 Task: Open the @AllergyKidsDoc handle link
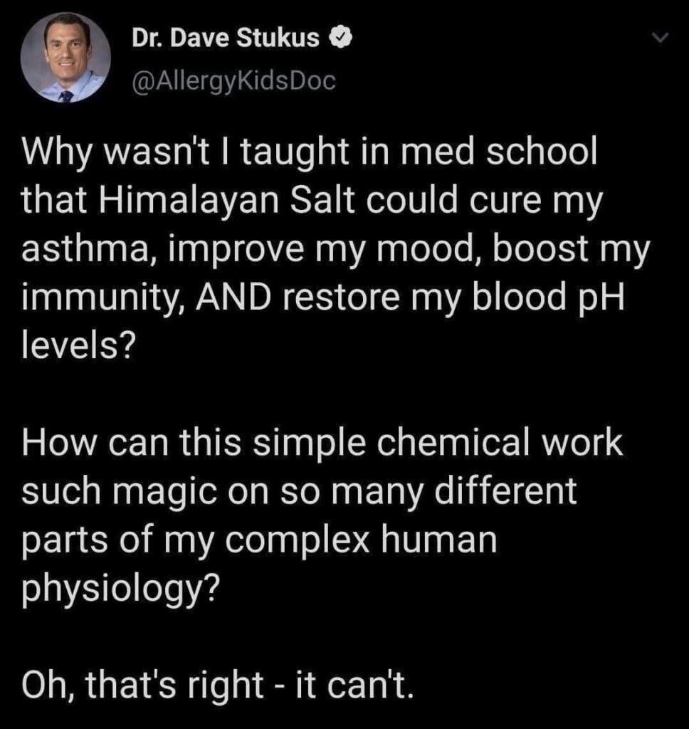click(x=233, y=81)
